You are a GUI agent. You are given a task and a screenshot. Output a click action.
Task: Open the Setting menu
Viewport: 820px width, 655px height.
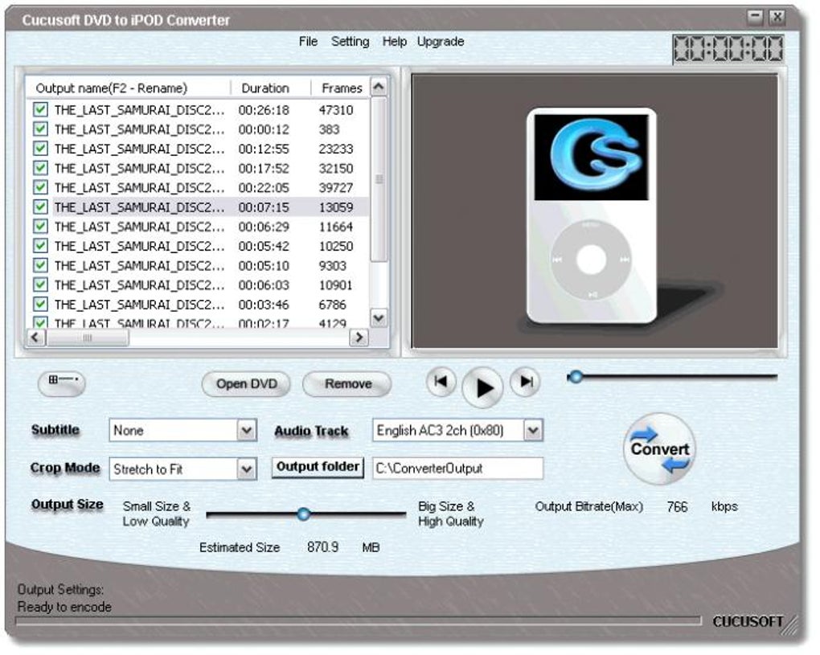point(350,41)
